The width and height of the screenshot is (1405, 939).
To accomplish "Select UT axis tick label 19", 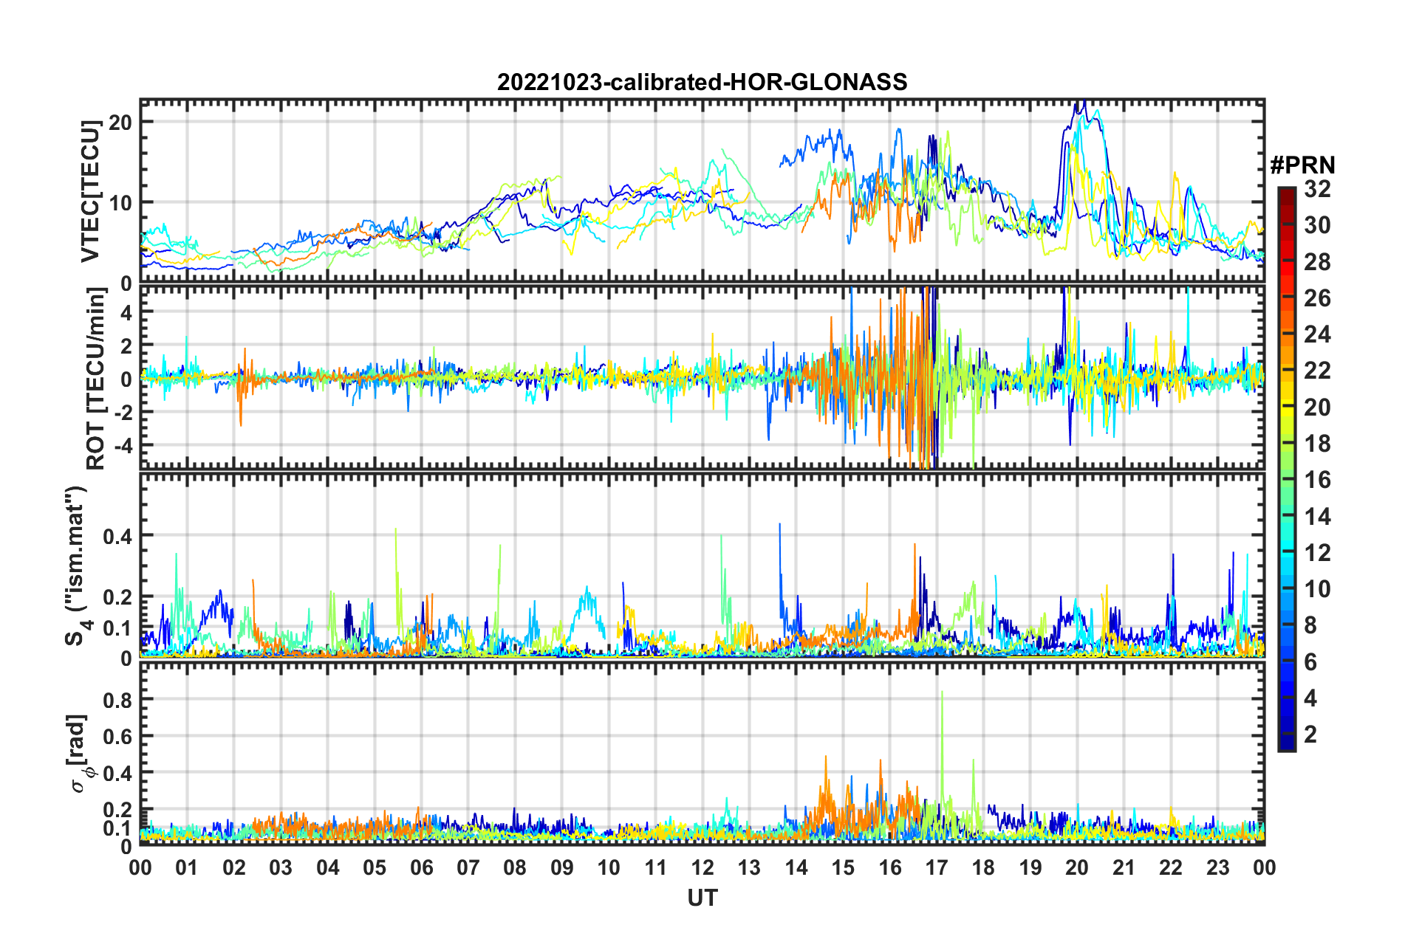I will (1030, 867).
